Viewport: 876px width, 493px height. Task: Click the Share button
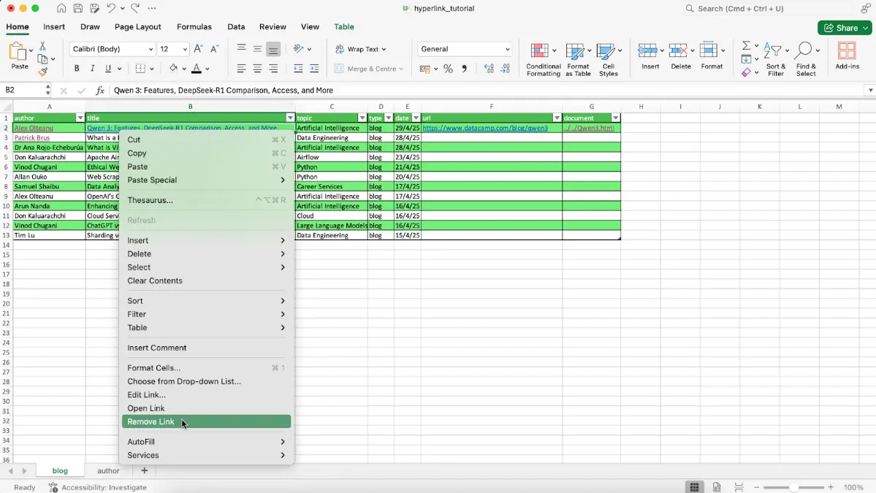844,28
